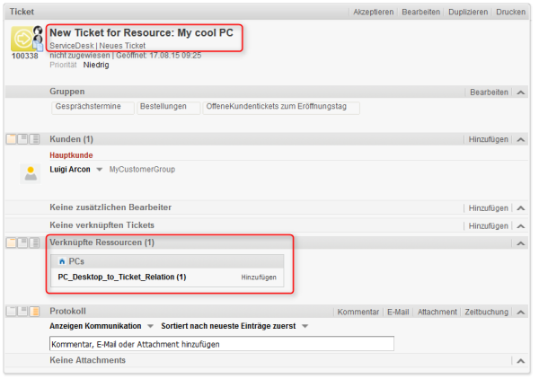The height and width of the screenshot is (379, 539).
Task: Click the Kommentar, E-Mail oder Attachment field
Action: tap(222, 344)
